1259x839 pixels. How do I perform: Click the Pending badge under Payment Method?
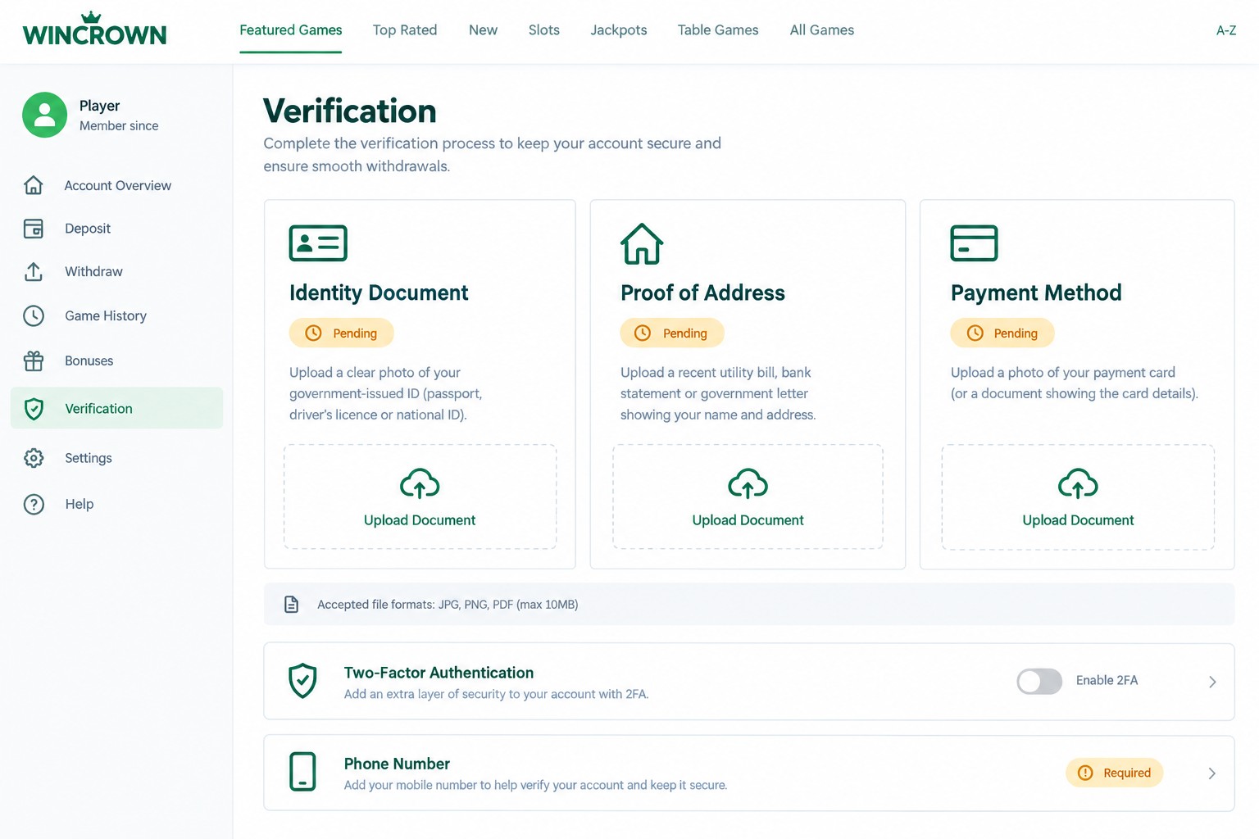(x=1002, y=333)
